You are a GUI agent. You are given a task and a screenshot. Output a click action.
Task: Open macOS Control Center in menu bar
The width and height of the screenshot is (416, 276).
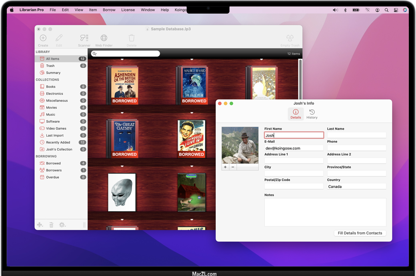click(396, 10)
